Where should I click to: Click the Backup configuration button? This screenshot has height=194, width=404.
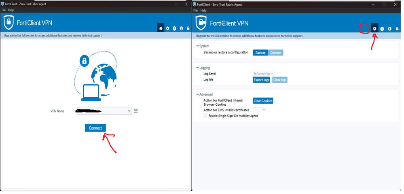tap(260, 53)
